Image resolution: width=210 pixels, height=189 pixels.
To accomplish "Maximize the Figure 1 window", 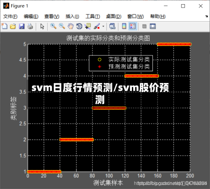I will coord(183,6).
